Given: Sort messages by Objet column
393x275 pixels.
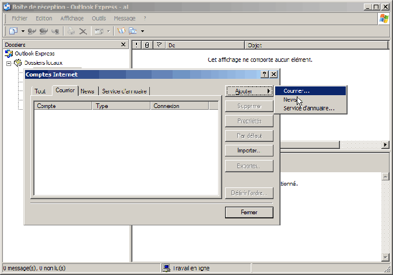Looking at the screenshot, I should coord(316,45).
